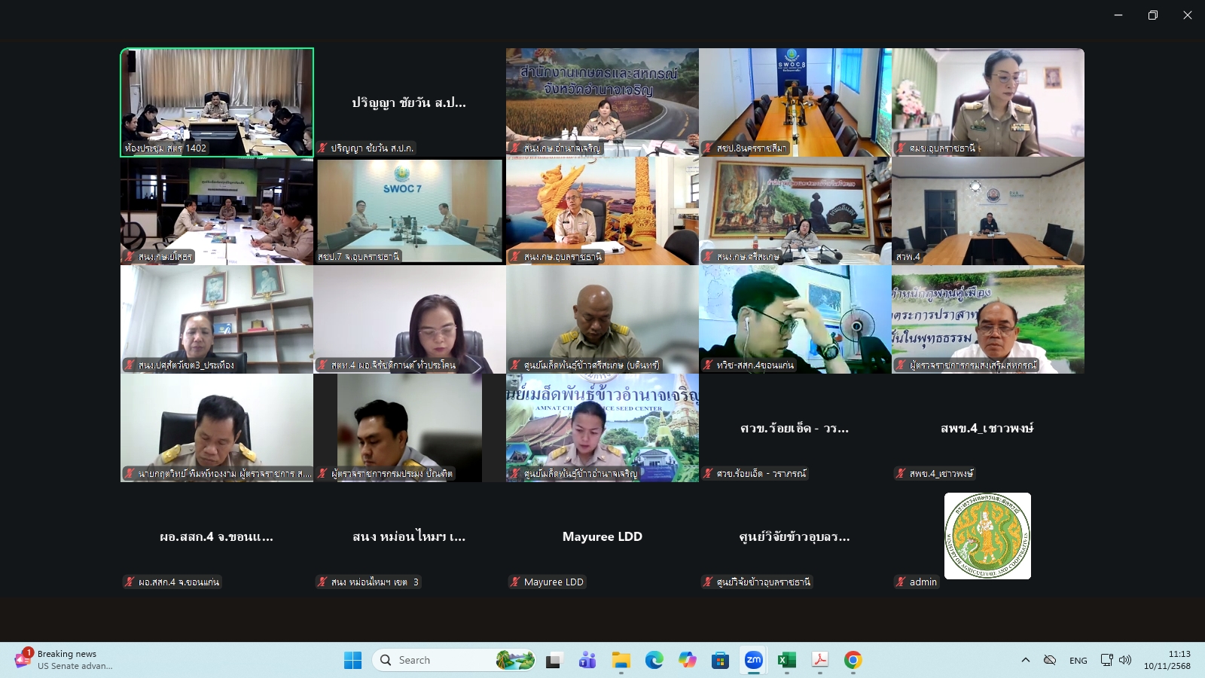Expand hidden icons in the system tray
The height and width of the screenshot is (678, 1205).
(1024, 659)
